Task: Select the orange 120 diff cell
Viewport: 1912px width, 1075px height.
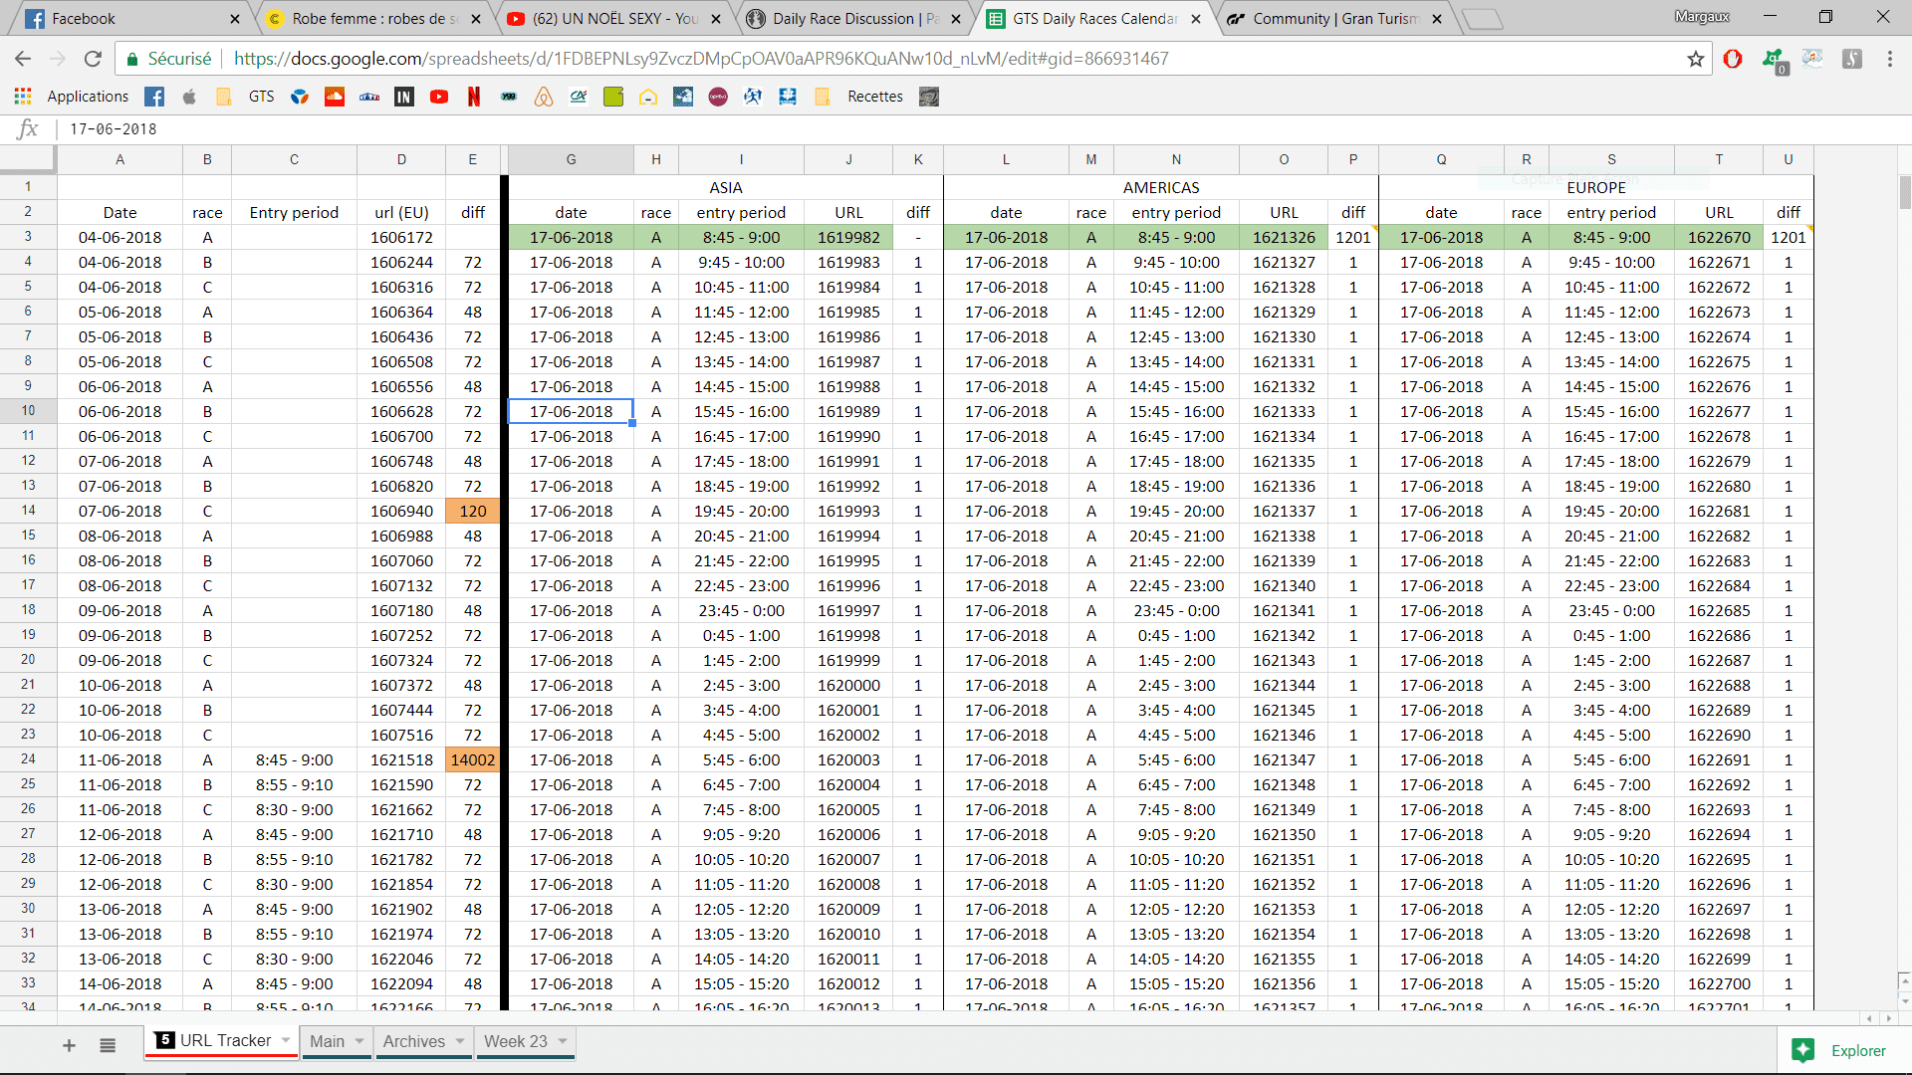Action: (472, 511)
